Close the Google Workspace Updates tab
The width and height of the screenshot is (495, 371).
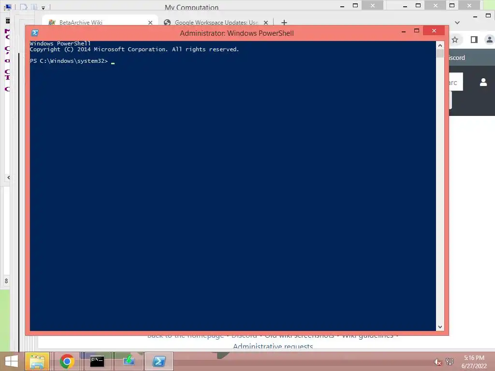pos(266,23)
